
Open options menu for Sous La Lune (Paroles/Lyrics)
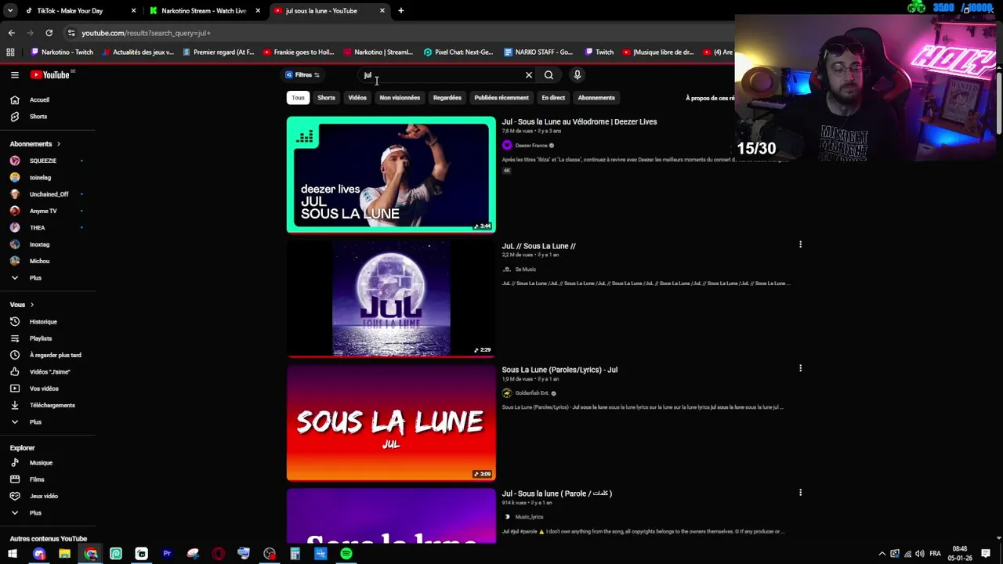pos(800,368)
